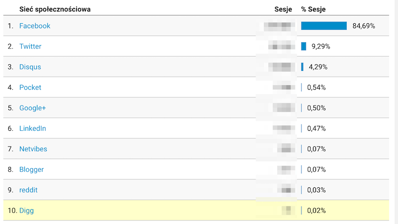Image resolution: width=398 pixels, height=224 pixels.
Task: Click the Facebook 84,69% blue bar
Action: 324,26
